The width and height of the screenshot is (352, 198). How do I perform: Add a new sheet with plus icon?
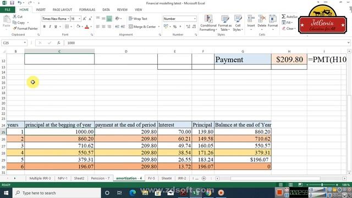(x=204, y=178)
